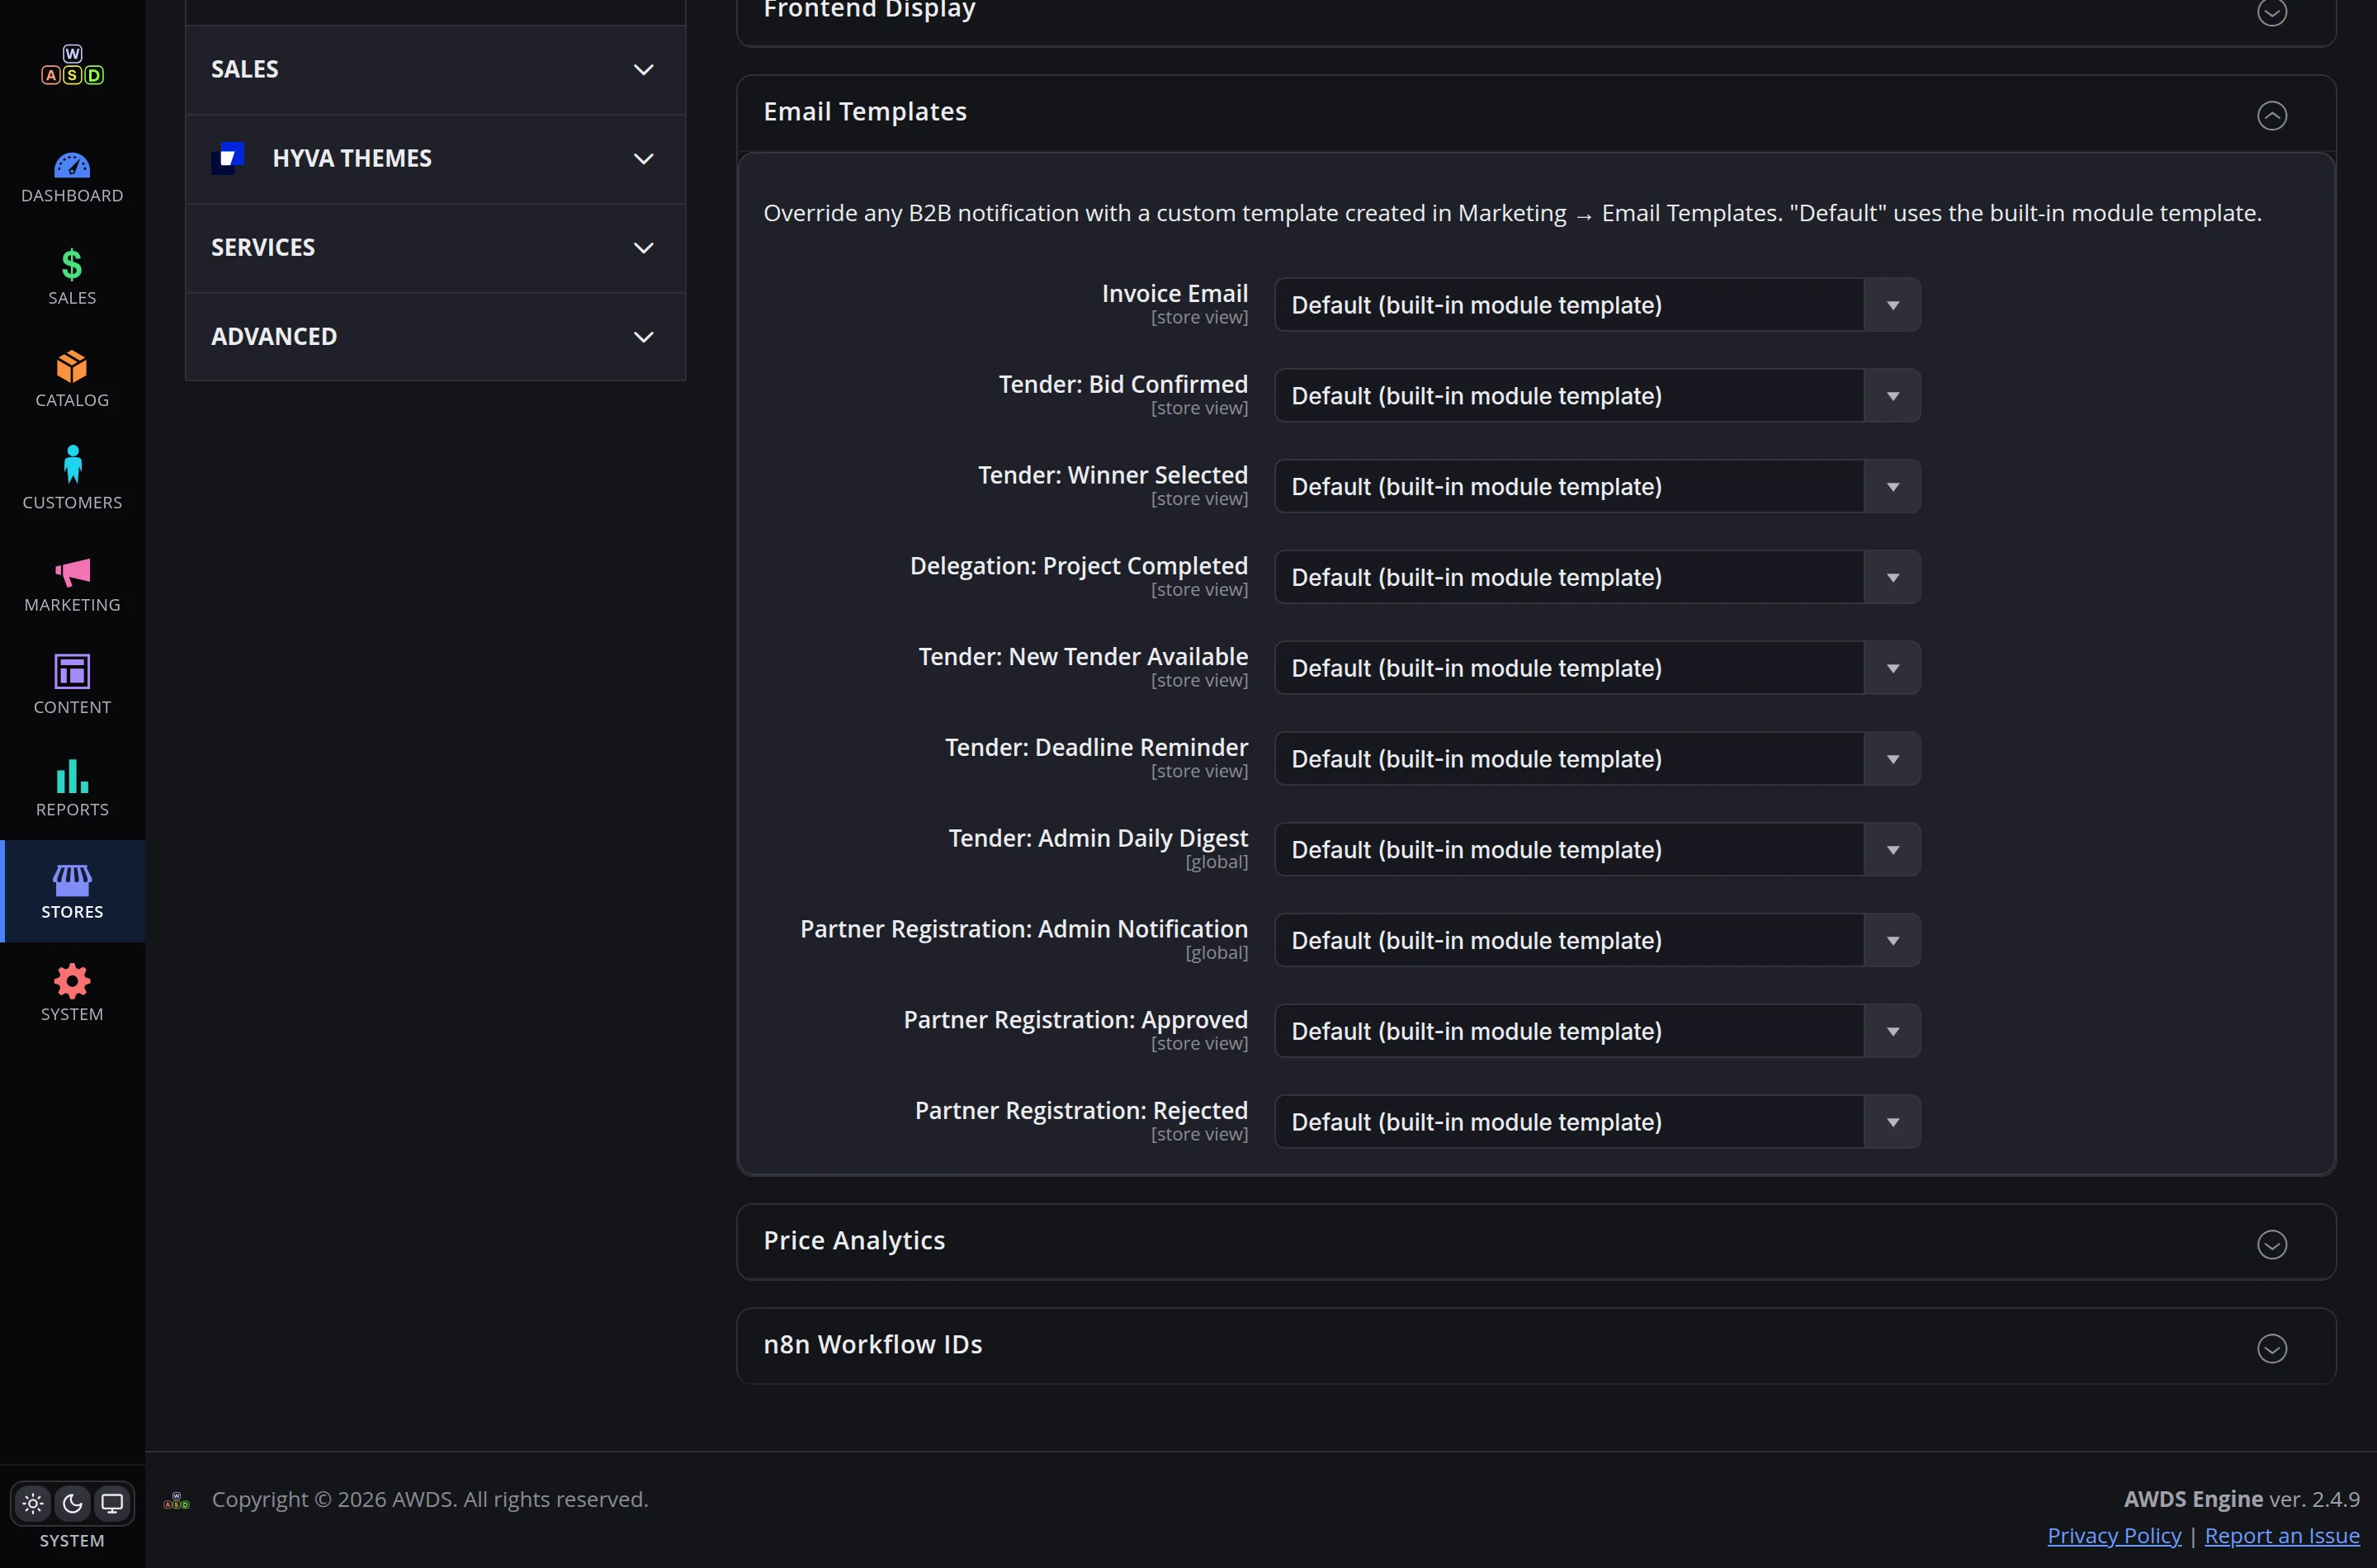Image resolution: width=2377 pixels, height=1568 pixels.
Task: Open Partner Registration: Admin Notification dropdown
Action: [1597, 940]
